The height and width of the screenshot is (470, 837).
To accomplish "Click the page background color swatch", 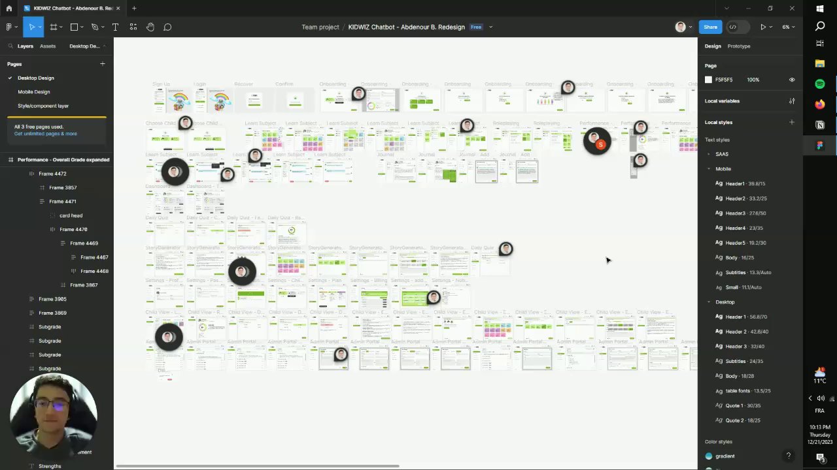I will [x=708, y=80].
